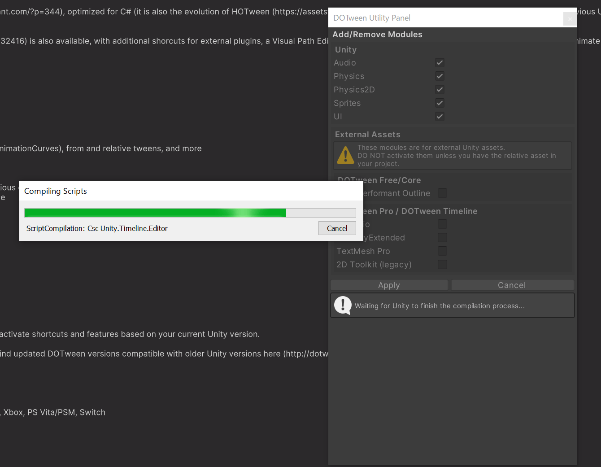Image resolution: width=601 pixels, height=467 pixels.
Task: Toggle the Sprites module checkbox
Action: click(x=440, y=103)
